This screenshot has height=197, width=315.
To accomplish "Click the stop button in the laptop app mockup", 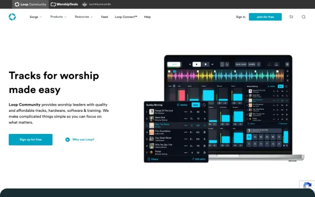I will click(205, 64).
